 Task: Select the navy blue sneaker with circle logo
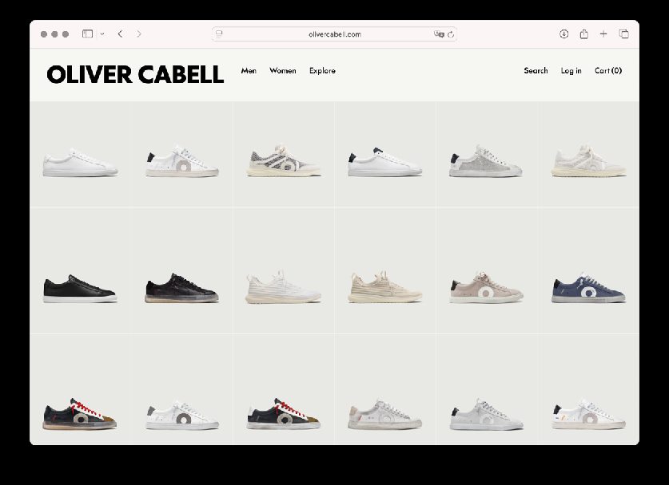(588, 288)
